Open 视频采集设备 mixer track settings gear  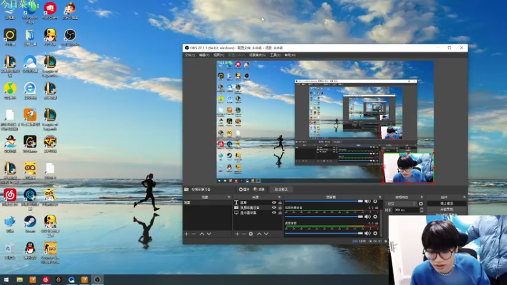point(375,217)
